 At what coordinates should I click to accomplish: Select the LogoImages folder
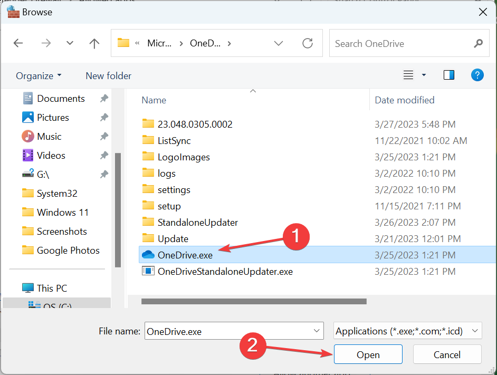pos(184,157)
